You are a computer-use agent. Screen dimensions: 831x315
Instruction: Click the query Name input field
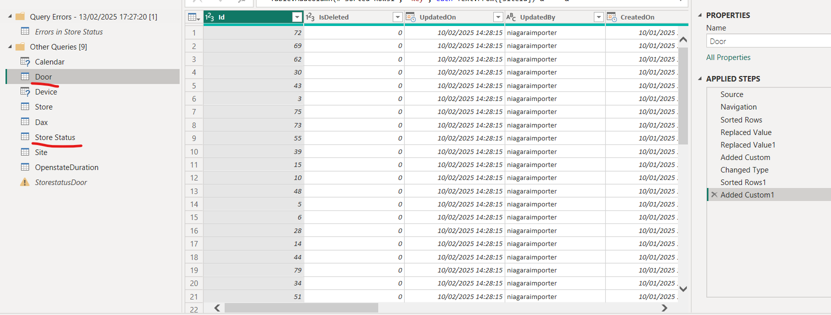coord(768,41)
